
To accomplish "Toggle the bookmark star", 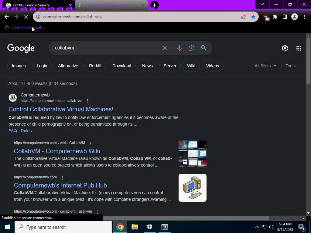I will (253, 17).
